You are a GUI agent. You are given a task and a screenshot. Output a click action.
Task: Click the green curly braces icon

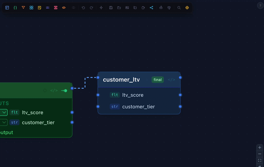[15, 8]
